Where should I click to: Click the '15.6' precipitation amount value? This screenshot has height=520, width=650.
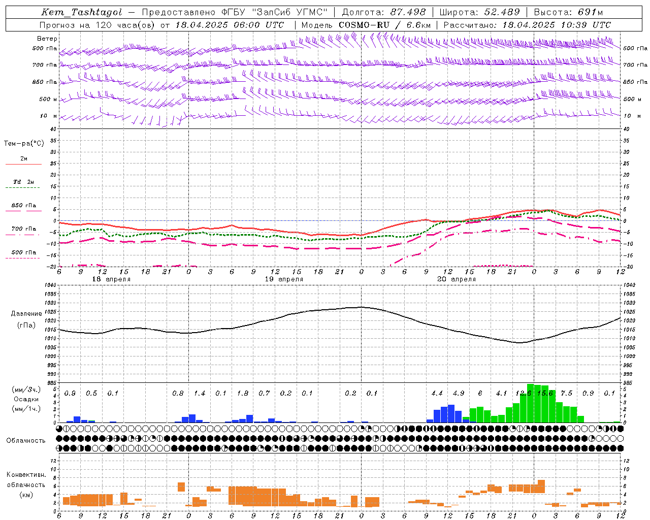pos(545,394)
